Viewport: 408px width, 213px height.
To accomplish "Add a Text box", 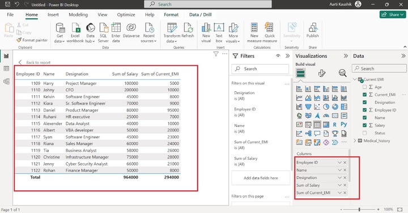I will tap(219, 33).
